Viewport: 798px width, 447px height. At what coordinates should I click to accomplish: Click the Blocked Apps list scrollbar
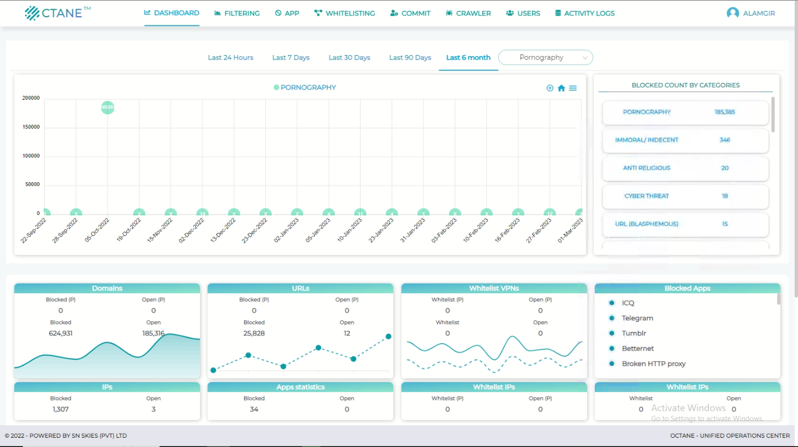[x=778, y=300]
